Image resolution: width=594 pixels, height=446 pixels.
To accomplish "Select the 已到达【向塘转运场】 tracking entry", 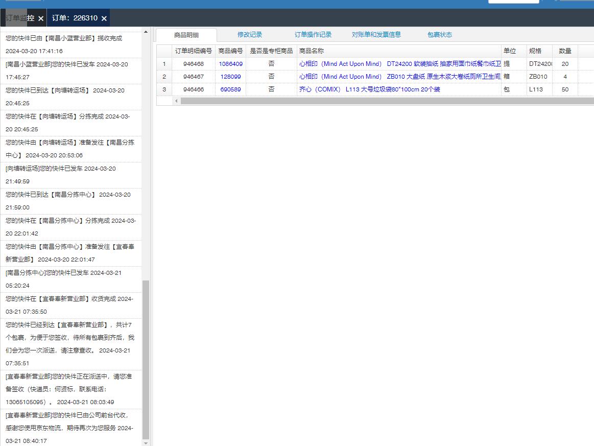I will coord(71,97).
